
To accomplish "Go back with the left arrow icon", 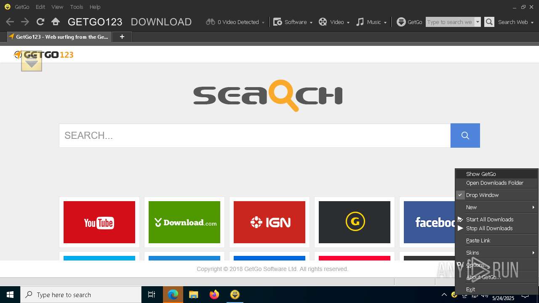I will (x=10, y=22).
